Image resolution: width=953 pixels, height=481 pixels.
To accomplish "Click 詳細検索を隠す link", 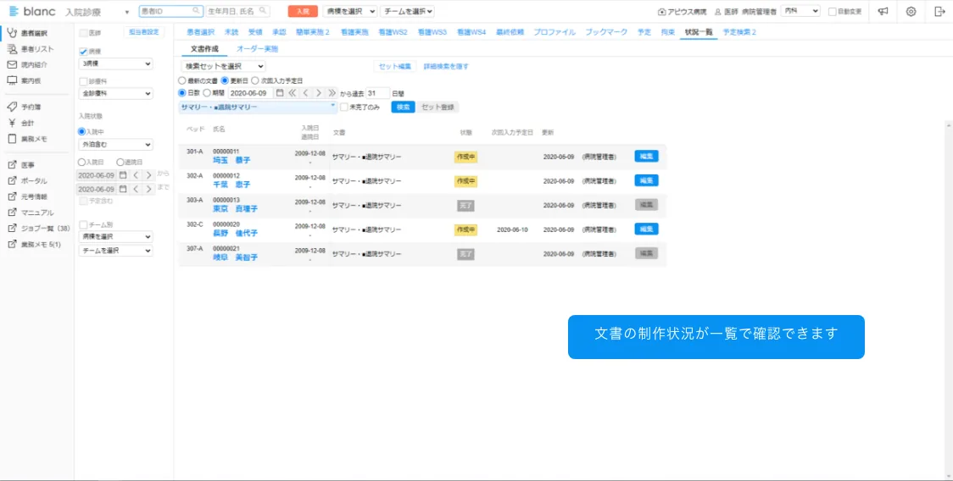I will click(x=446, y=66).
